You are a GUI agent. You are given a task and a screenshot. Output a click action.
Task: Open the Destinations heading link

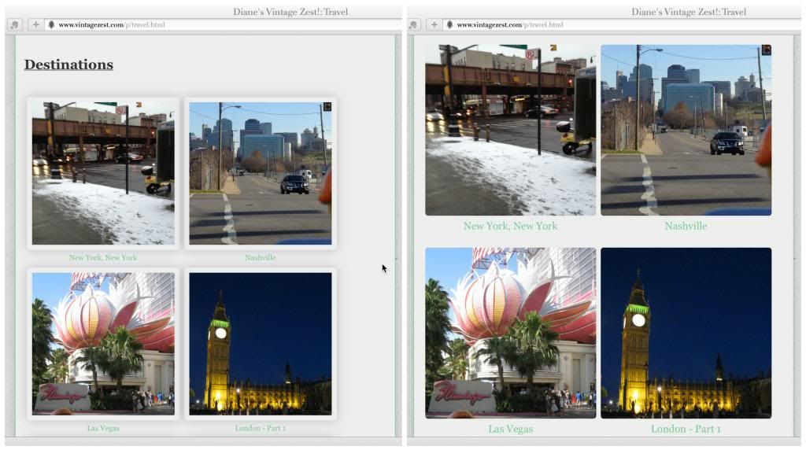click(68, 65)
